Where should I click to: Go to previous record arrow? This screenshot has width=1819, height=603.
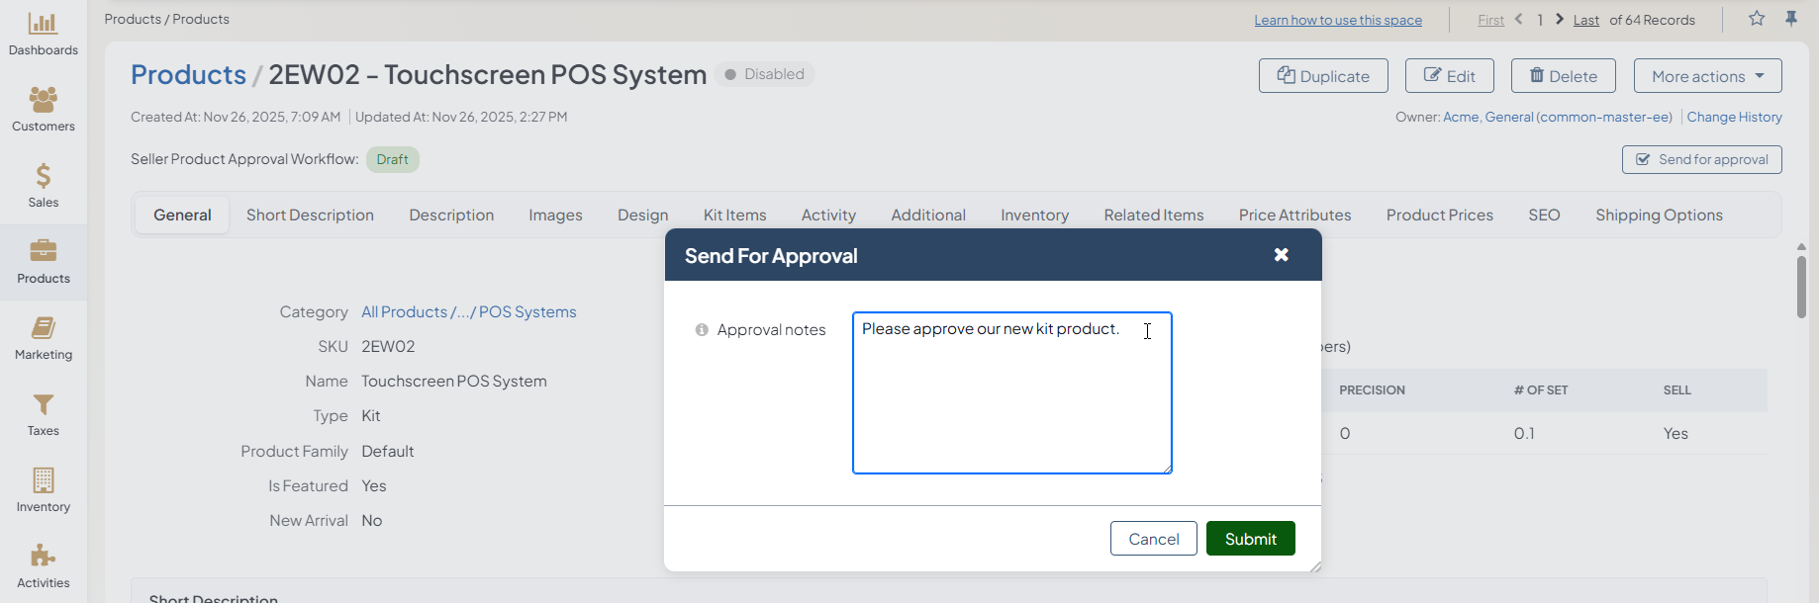tap(1519, 20)
